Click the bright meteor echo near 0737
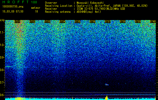 pos(107,84)
